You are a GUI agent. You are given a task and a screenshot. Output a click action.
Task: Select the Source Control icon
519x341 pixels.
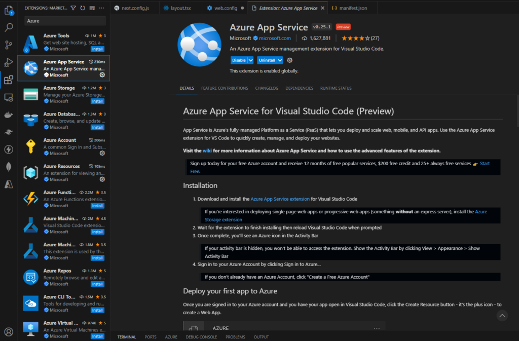pyautogui.click(x=8, y=45)
